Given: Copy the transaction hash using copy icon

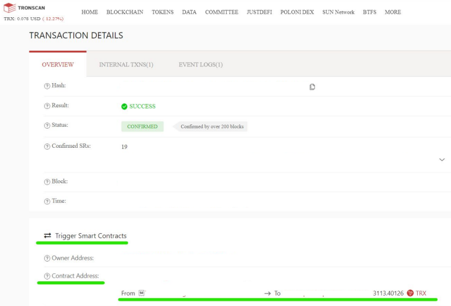Looking at the screenshot, I should click(312, 87).
